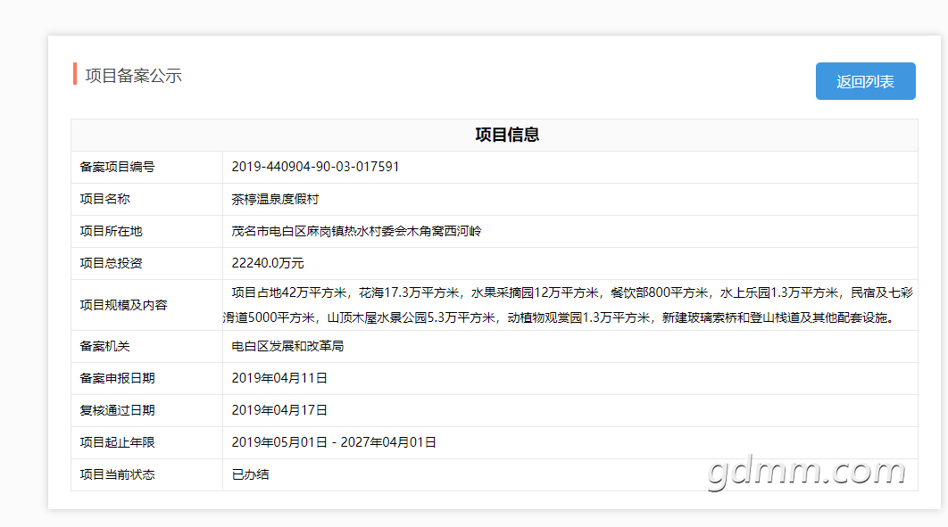Image resolution: width=948 pixels, height=527 pixels.
Task: Select description text starting 项目占地42万平方米
Action: tap(568, 305)
